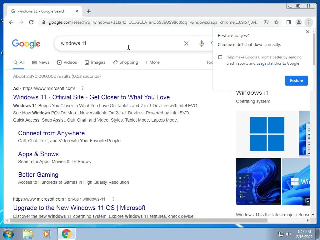Switch to the Shopping tab
320x240 pixels.
[x=126, y=62]
